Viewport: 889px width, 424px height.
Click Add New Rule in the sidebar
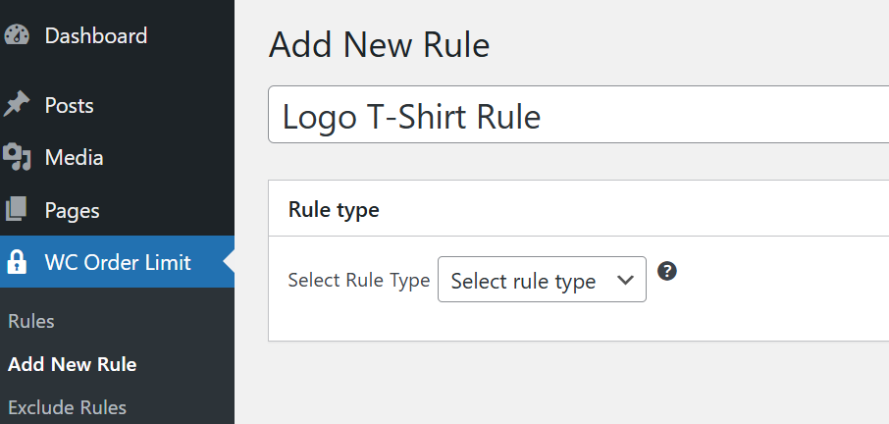point(72,364)
